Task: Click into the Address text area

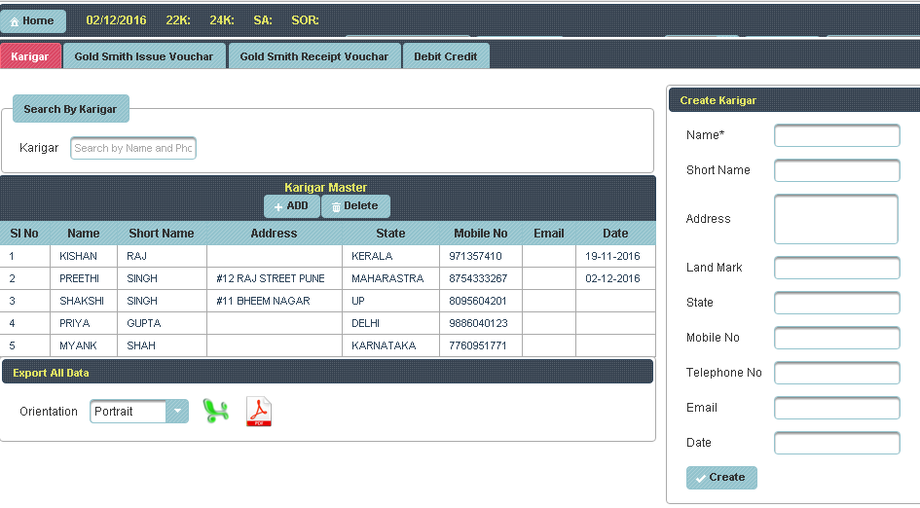Action: (836, 219)
